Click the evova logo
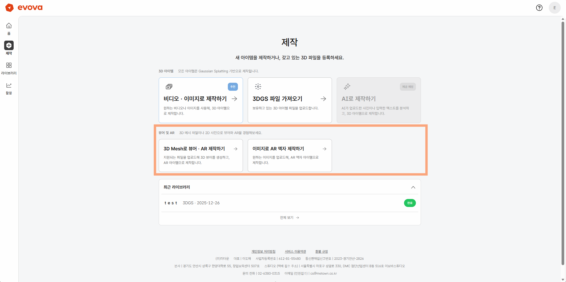The image size is (566, 282). (24, 8)
